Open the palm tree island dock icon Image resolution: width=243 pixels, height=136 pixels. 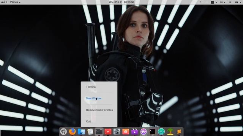pyautogui.click(x=170, y=131)
